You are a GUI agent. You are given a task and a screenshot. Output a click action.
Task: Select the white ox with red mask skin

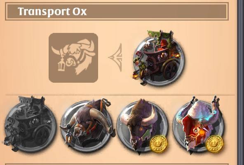(x=198, y=125)
